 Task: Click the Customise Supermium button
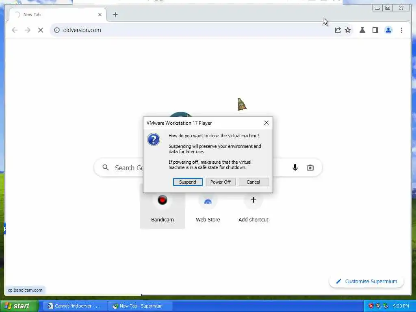366,282
